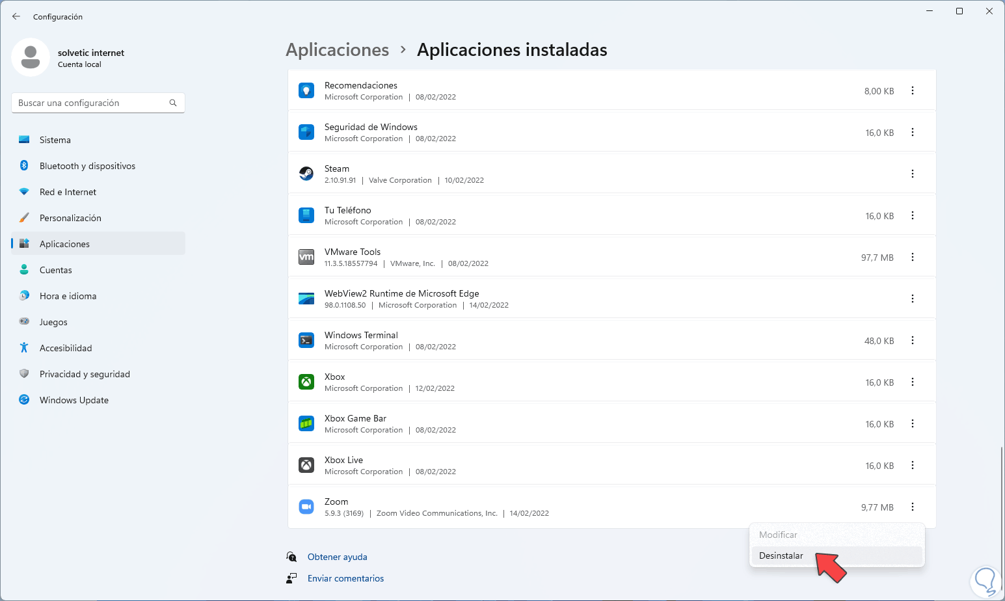Navigate back to Aplicaciones breadcrumb
1005x601 pixels.
337,50
